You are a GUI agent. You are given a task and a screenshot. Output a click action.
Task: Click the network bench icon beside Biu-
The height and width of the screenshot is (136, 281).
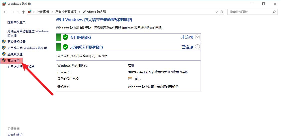tap(130, 78)
